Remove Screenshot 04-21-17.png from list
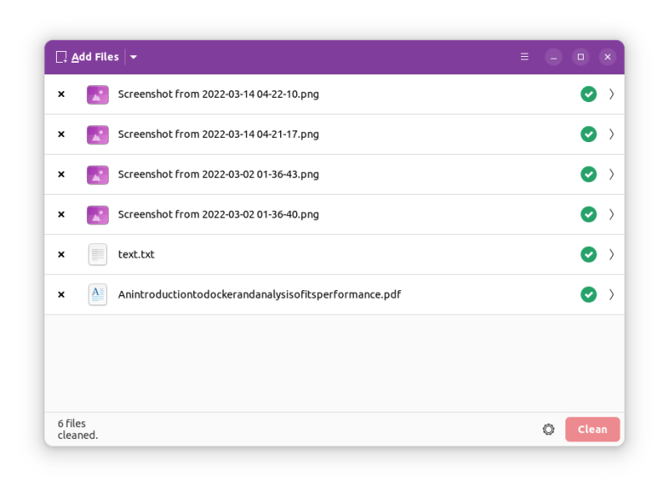Image resolution: width=669 pixels, height=495 pixels. [61, 135]
